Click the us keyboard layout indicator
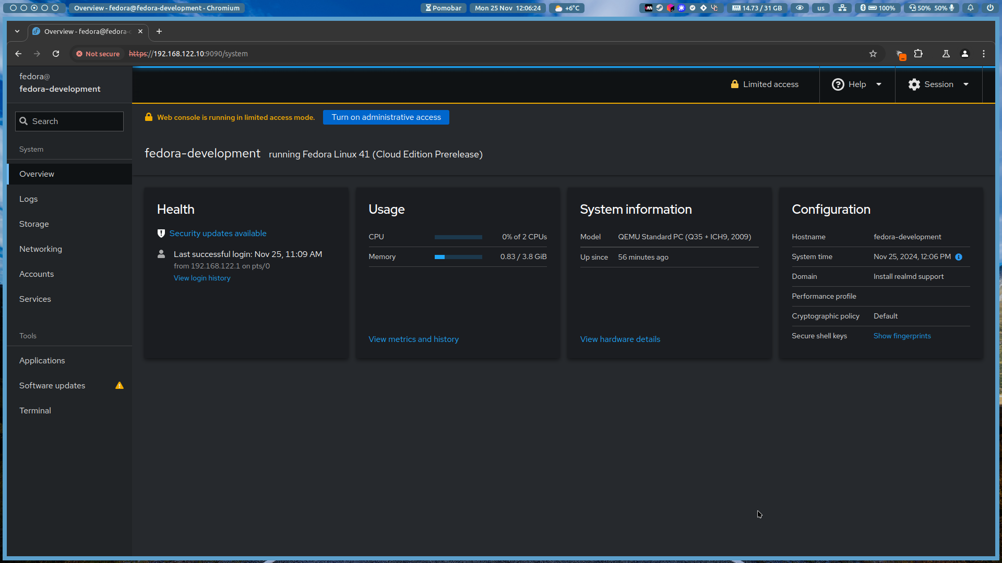The image size is (1002, 563). click(821, 8)
